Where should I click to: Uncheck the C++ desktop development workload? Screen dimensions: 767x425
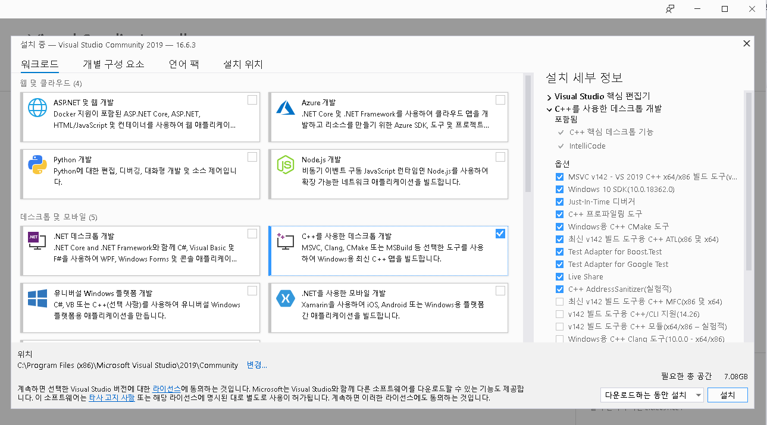tap(500, 234)
